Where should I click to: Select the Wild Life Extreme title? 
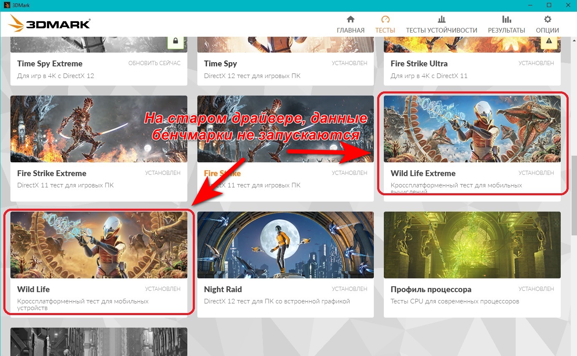click(x=423, y=173)
